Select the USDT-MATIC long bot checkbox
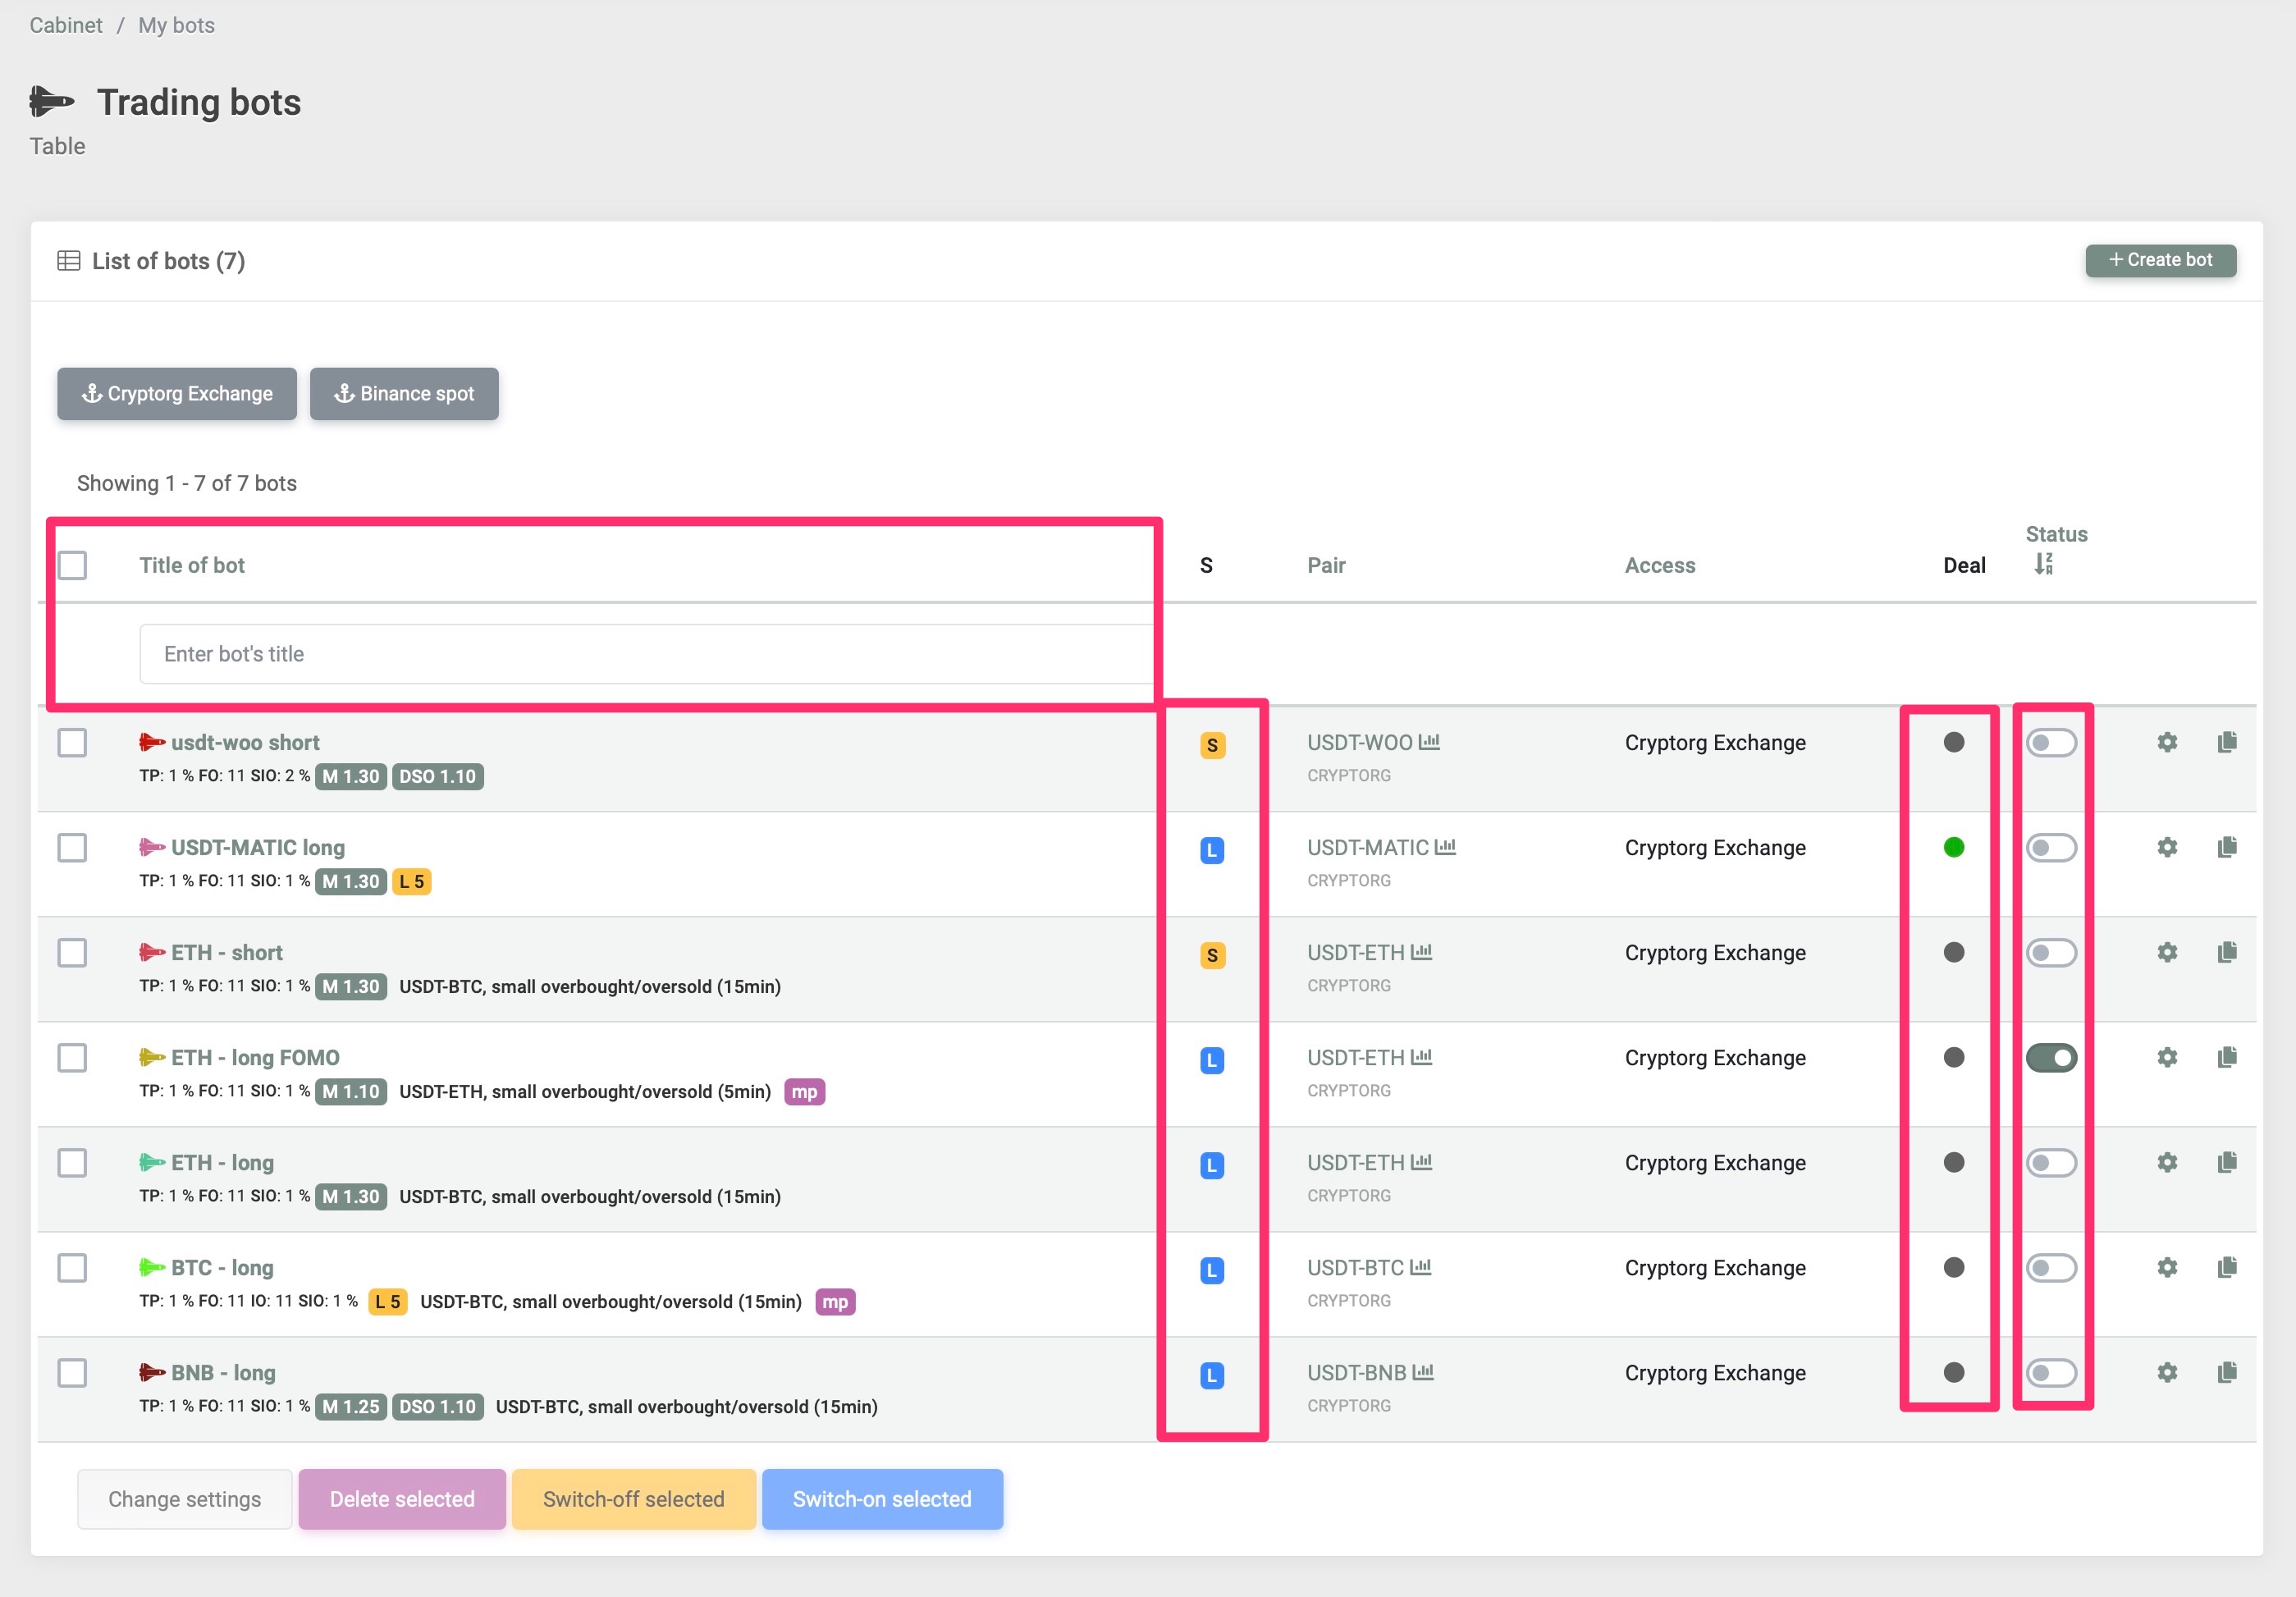This screenshot has width=2296, height=1597. [72, 847]
